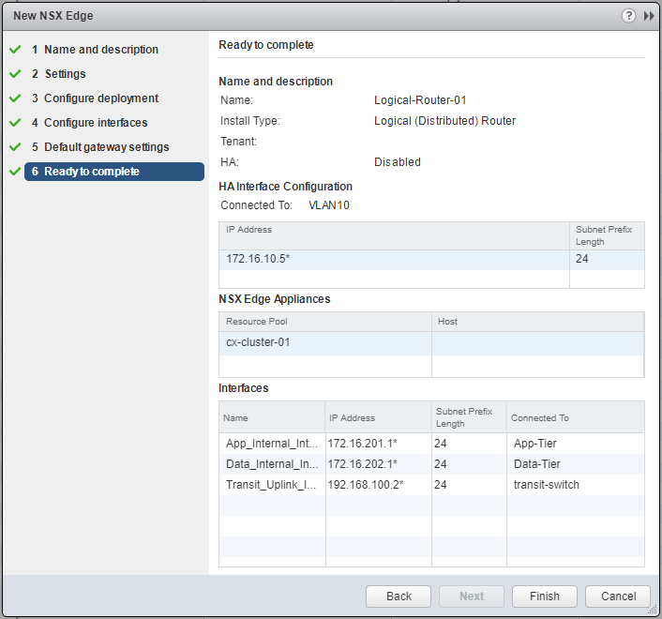Open step 5 Default gateway settings
This screenshot has height=619, width=662.
coord(106,147)
